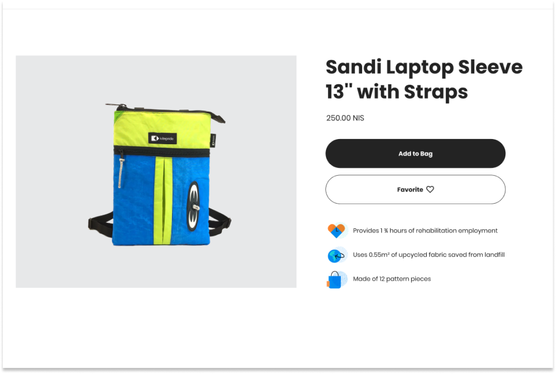Select the rehabilitation employment hours text
Image resolution: width=556 pixels, height=374 pixels.
[425, 231]
